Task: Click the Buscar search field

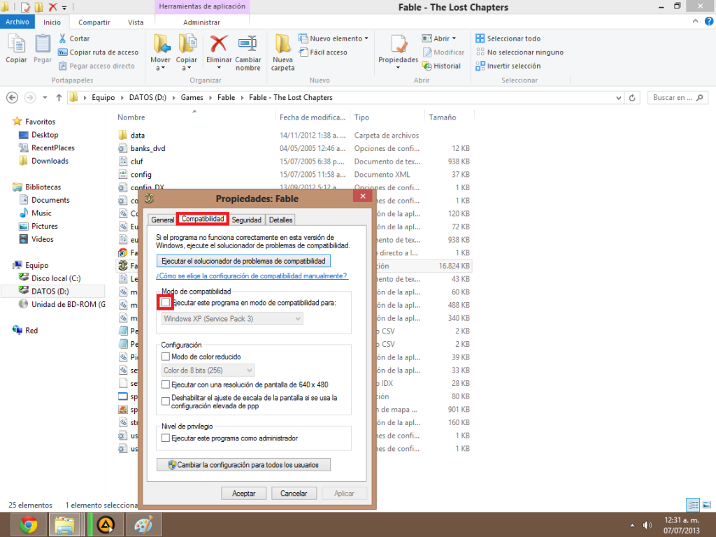Action: (678, 98)
